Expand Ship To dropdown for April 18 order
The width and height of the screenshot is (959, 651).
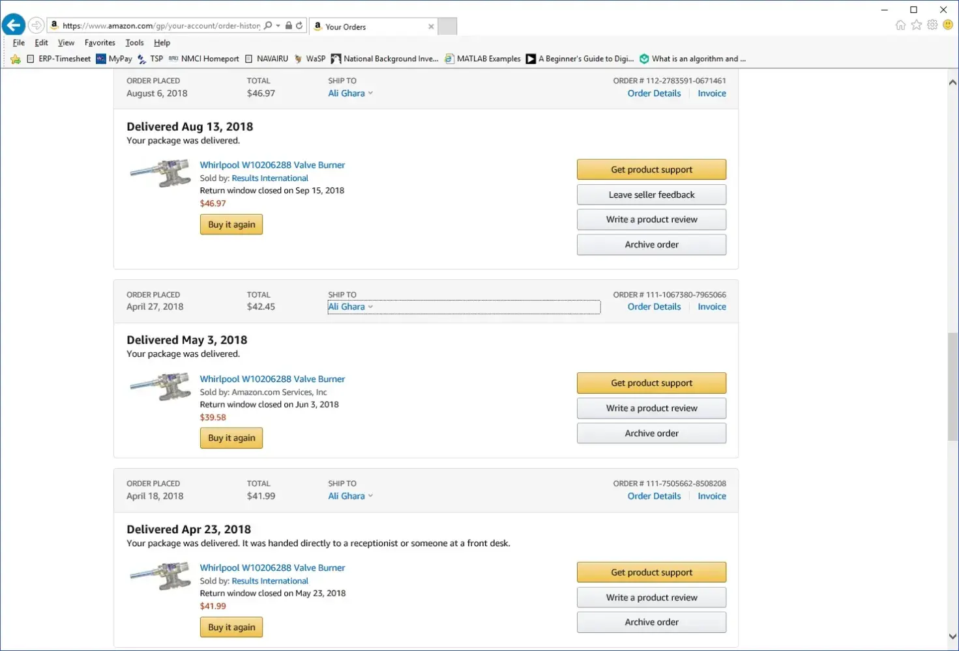(350, 496)
